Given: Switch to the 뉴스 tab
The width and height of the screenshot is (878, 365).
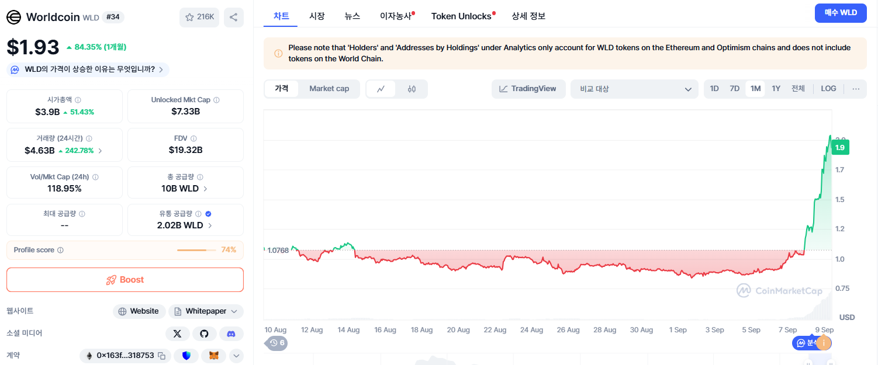Looking at the screenshot, I should point(352,16).
